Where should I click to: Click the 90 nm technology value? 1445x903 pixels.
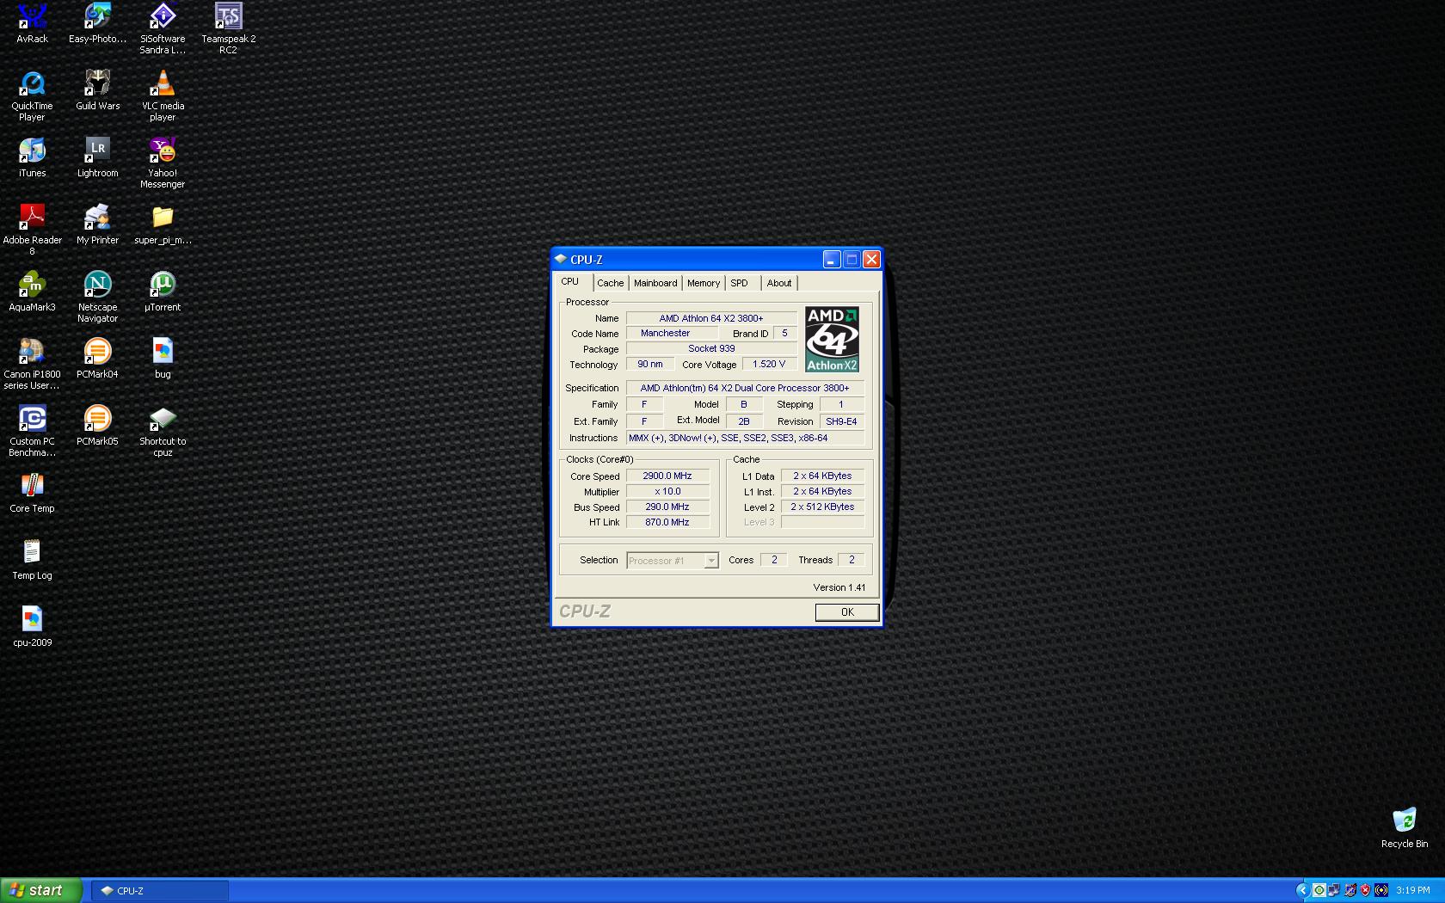[650, 365]
